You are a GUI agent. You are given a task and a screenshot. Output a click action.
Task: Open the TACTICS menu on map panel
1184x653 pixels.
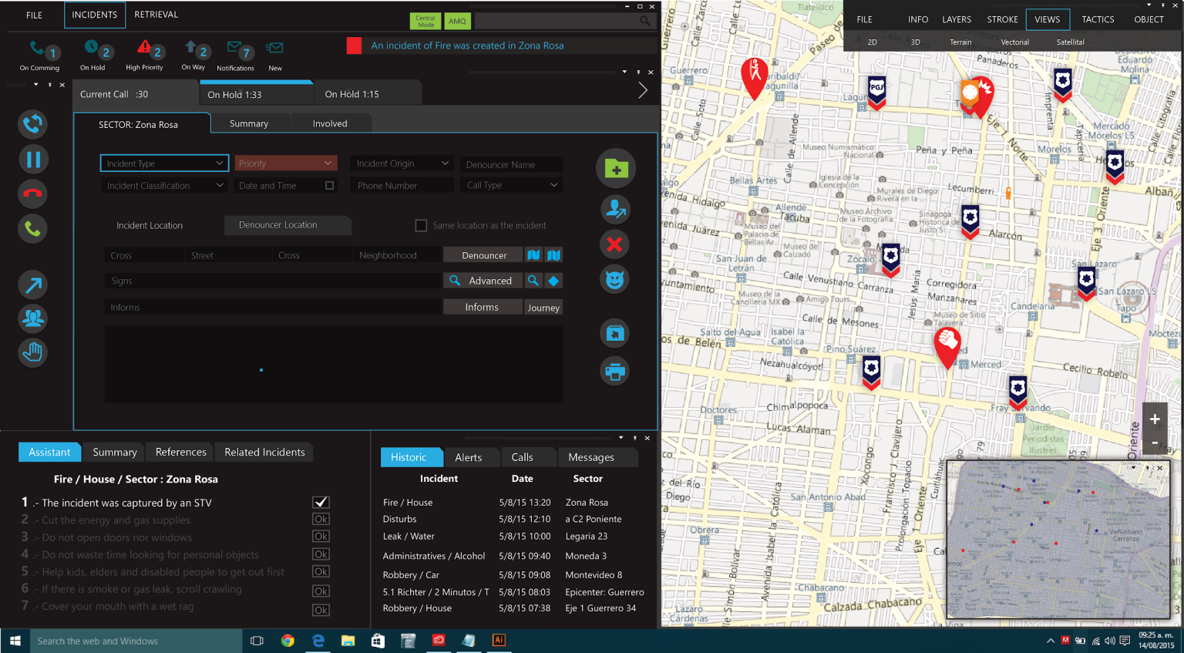pos(1098,19)
